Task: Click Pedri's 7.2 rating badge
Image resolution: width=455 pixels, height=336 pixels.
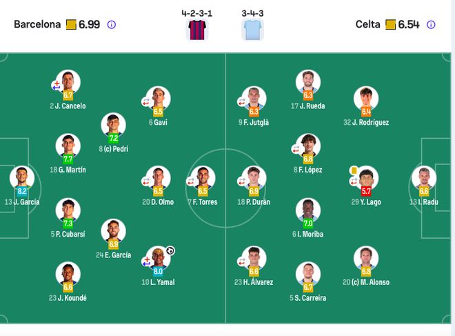Action: [113, 138]
